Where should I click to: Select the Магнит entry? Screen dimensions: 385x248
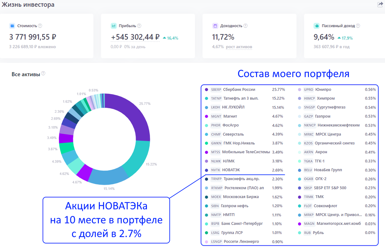tap(230, 116)
